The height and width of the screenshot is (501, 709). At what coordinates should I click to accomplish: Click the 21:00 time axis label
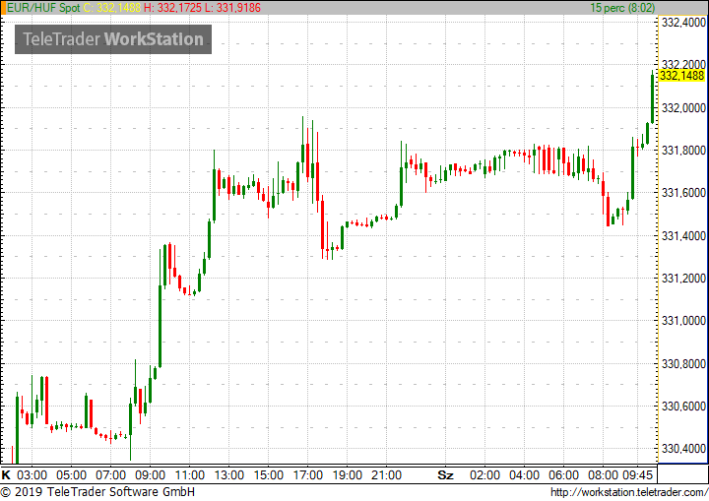click(387, 475)
